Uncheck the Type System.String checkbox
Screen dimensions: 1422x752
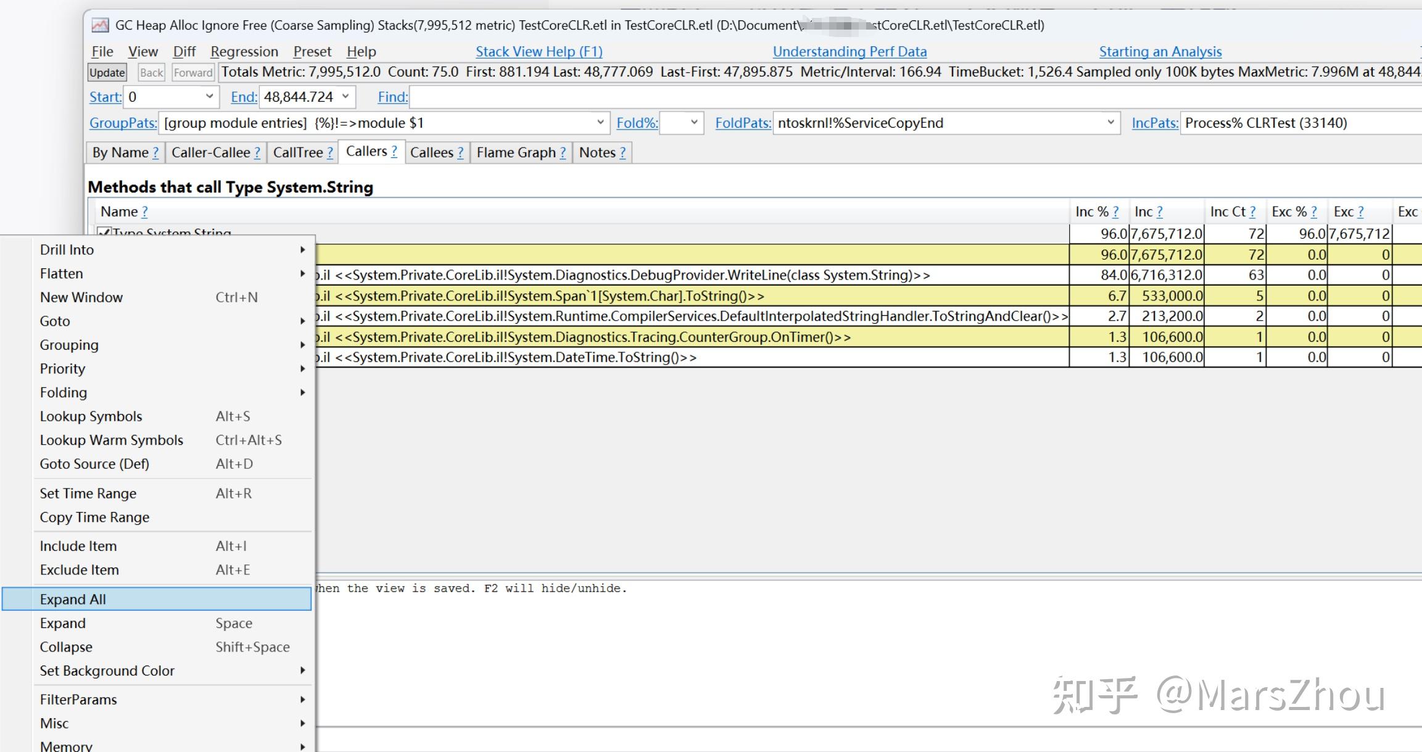coord(105,231)
